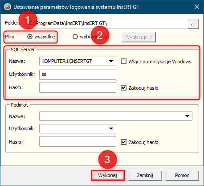
Task: Click the Folder path text field
Action: point(107,24)
